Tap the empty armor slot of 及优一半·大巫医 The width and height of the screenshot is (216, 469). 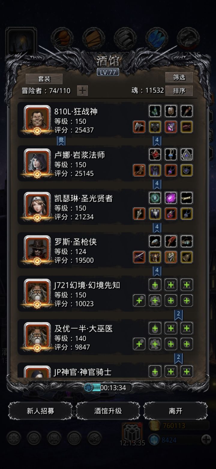pos(155,344)
